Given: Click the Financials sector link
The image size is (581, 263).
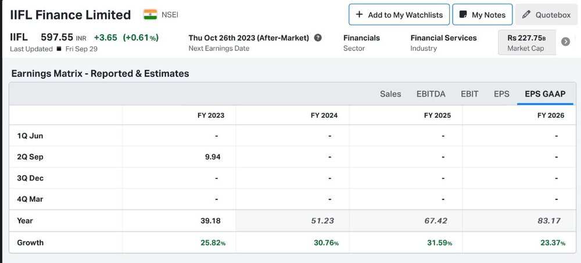Looking at the screenshot, I should 361,38.
